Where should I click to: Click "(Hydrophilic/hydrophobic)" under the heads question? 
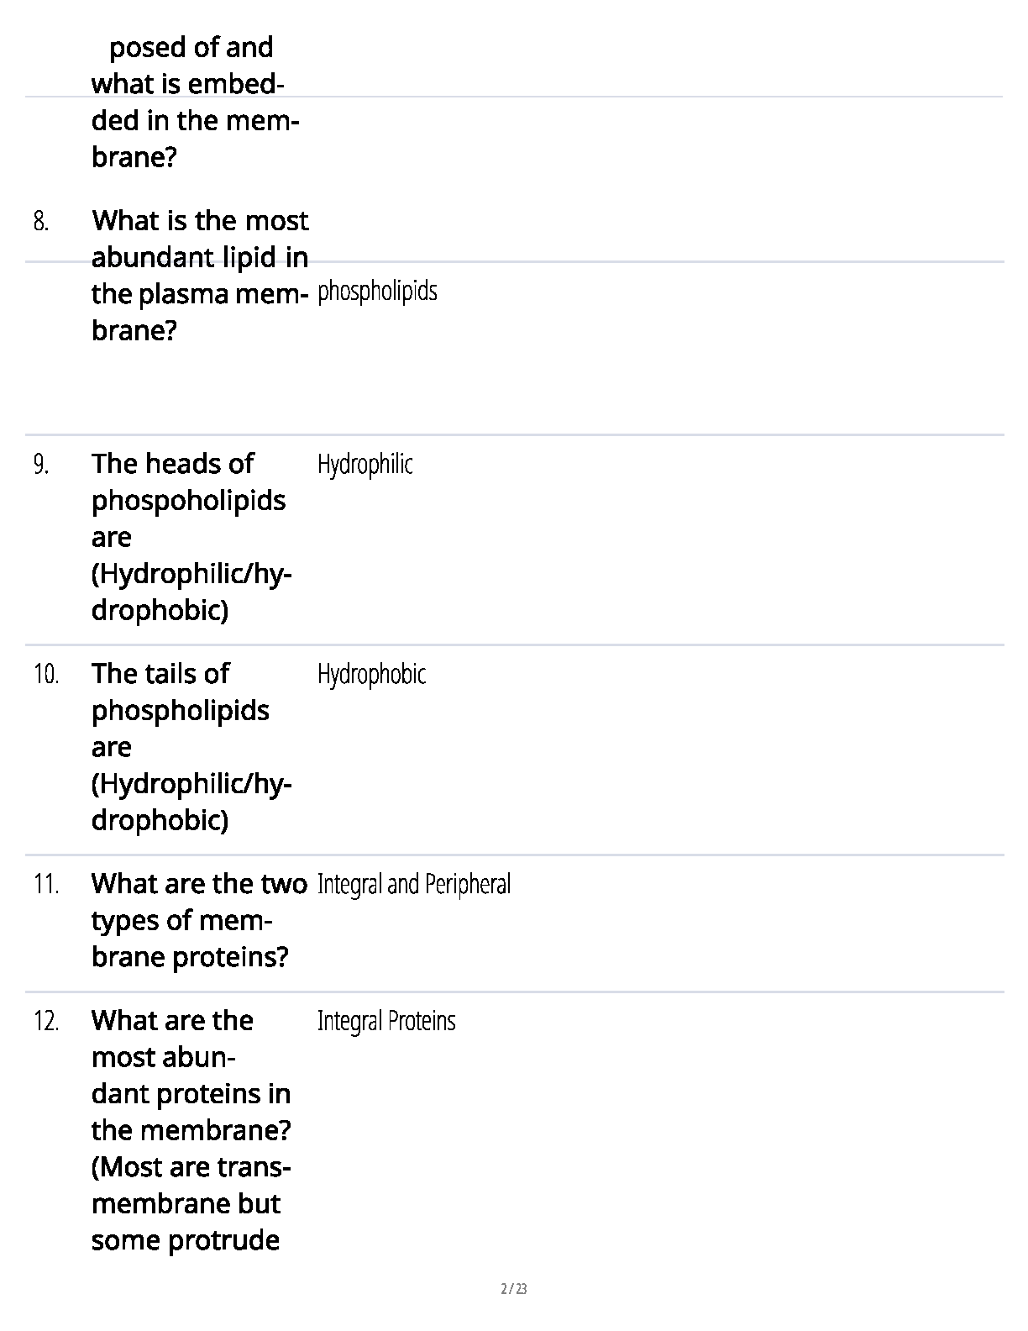click(191, 592)
